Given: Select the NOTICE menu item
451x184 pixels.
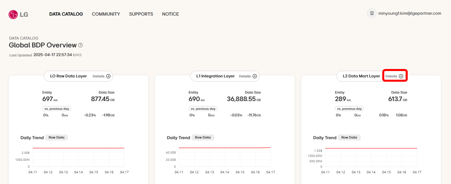Looking at the screenshot, I should click(170, 14).
